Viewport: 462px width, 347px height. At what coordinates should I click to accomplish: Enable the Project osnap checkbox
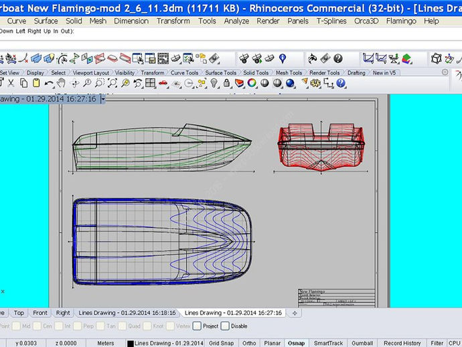click(x=197, y=326)
